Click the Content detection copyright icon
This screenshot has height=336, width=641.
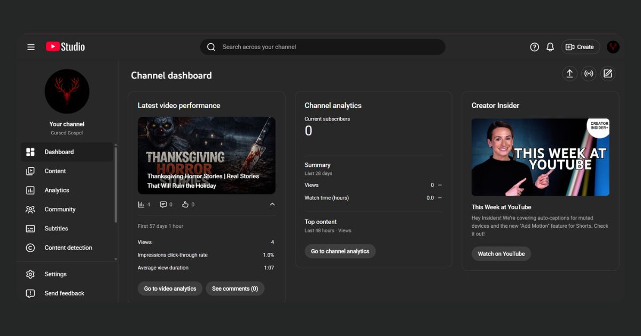[30, 248]
